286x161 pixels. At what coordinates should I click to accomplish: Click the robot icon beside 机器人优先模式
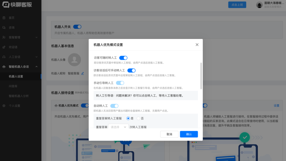point(56,106)
